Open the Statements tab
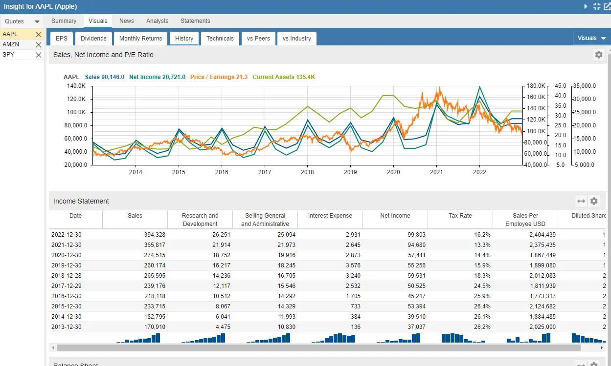The height and width of the screenshot is (366, 611). click(x=195, y=21)
